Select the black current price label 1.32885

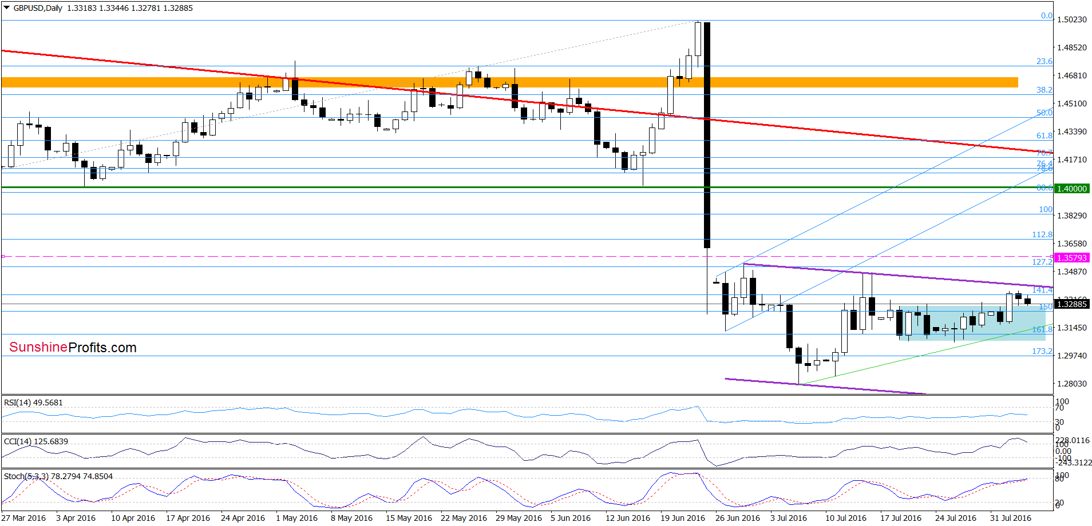point(1071,304)
